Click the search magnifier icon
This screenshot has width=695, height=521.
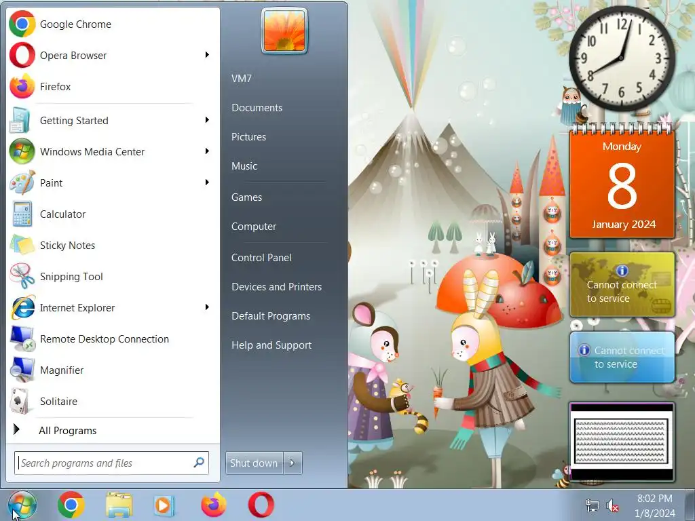coord(199,463)
